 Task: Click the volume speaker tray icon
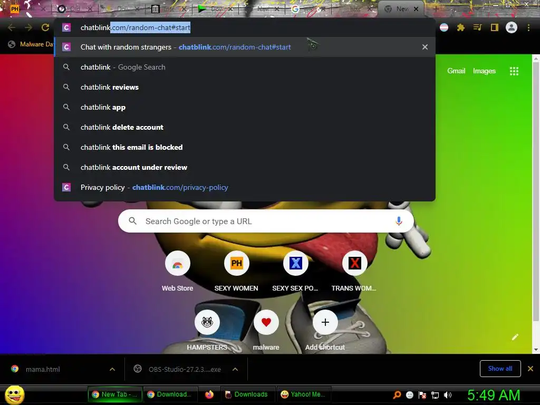(447, 395)
